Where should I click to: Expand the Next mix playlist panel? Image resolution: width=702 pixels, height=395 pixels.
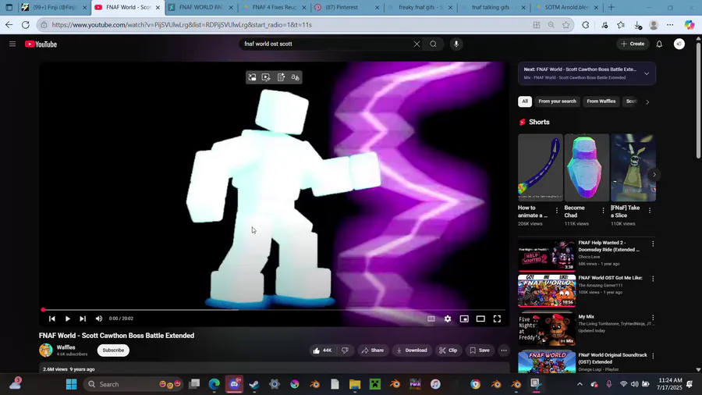647,73
